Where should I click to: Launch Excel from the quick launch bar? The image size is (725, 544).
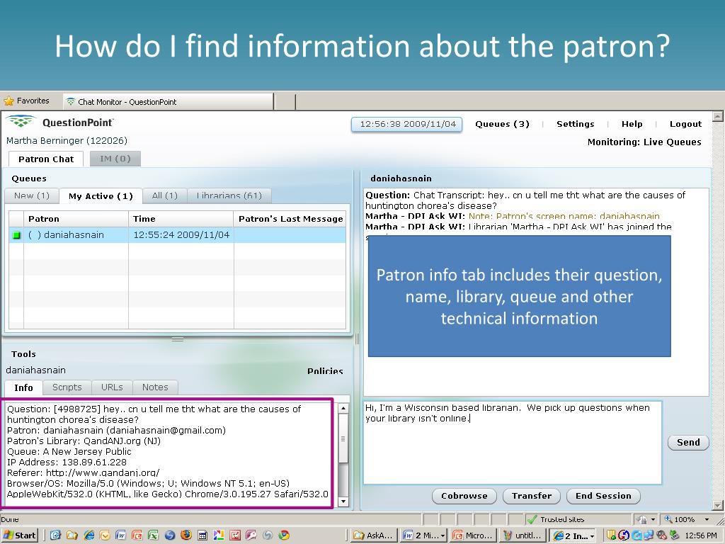click(x=153, y=535)
